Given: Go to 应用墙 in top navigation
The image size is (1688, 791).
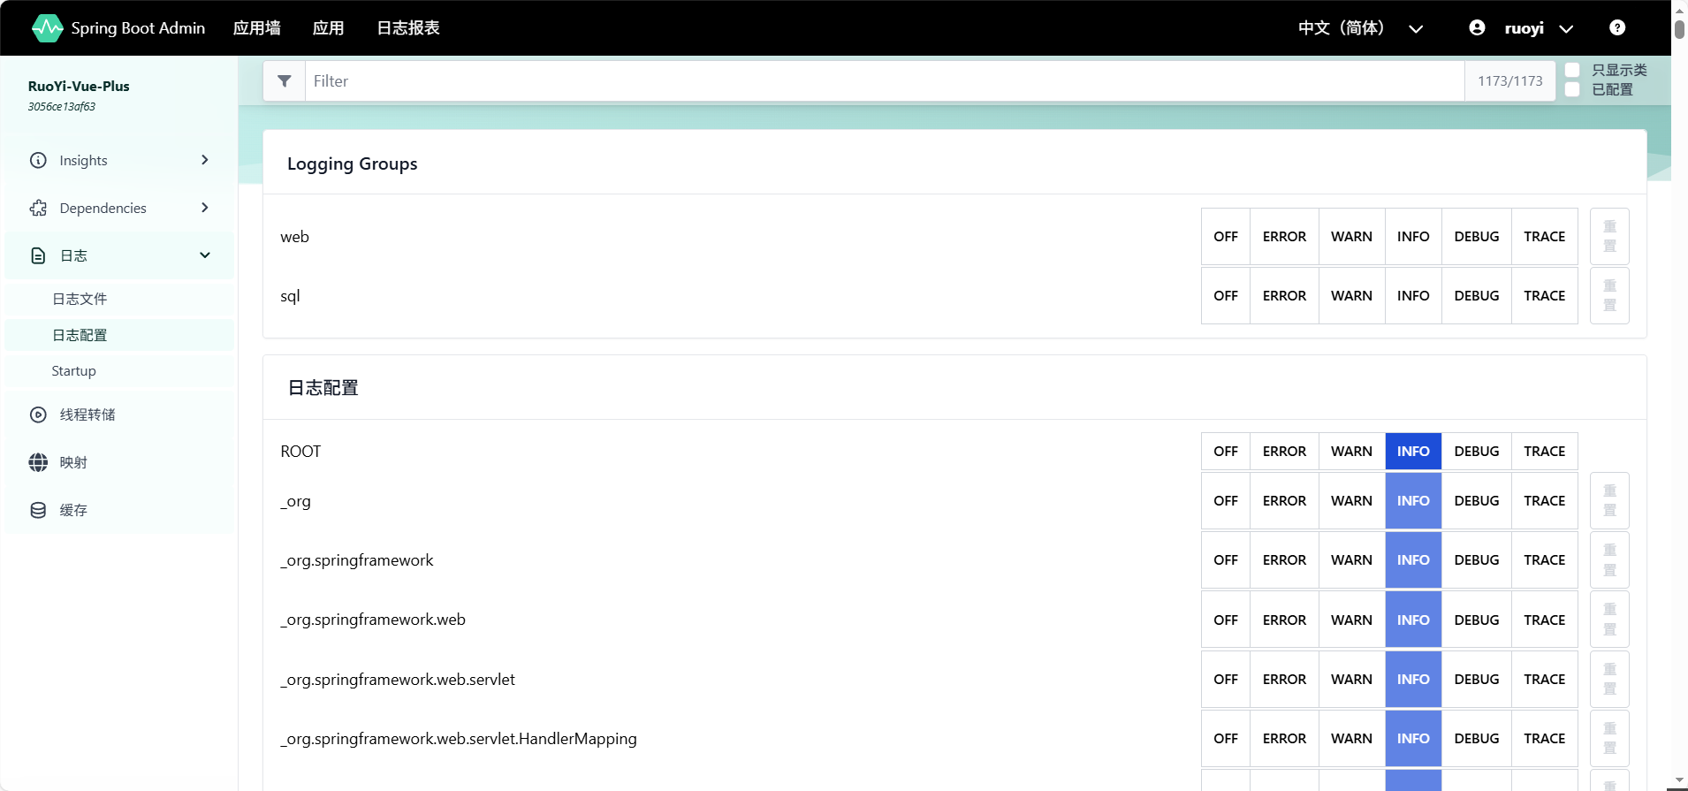Looking at the screenshot, I should coord(256,28).
